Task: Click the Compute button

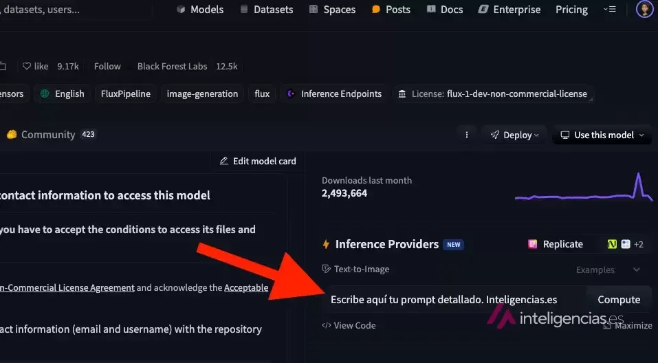Action: click(x=619, y=299)
